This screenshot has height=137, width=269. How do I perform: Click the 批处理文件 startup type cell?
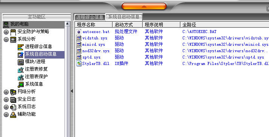(126, 32)
